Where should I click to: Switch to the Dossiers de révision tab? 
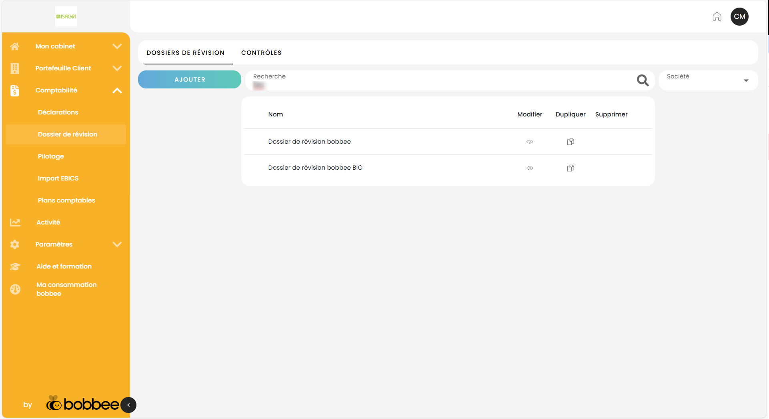point(185,53)
